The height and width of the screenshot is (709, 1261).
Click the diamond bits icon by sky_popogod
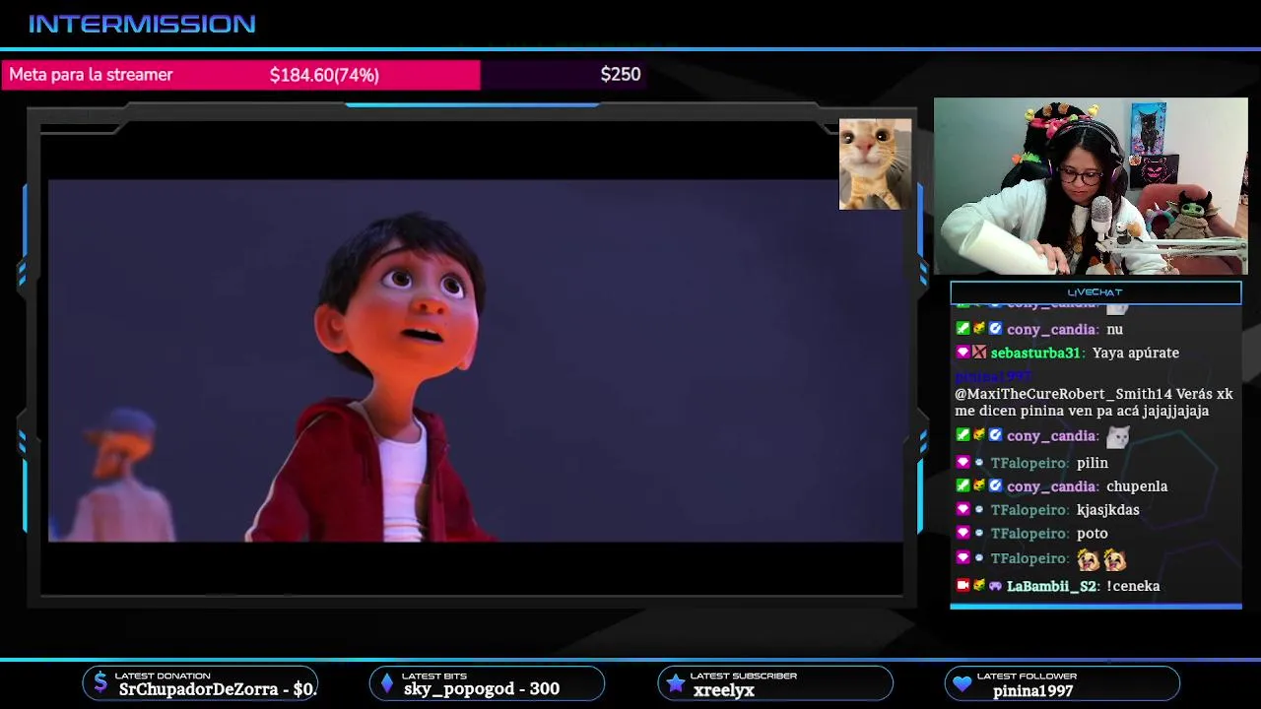(387, 682)
